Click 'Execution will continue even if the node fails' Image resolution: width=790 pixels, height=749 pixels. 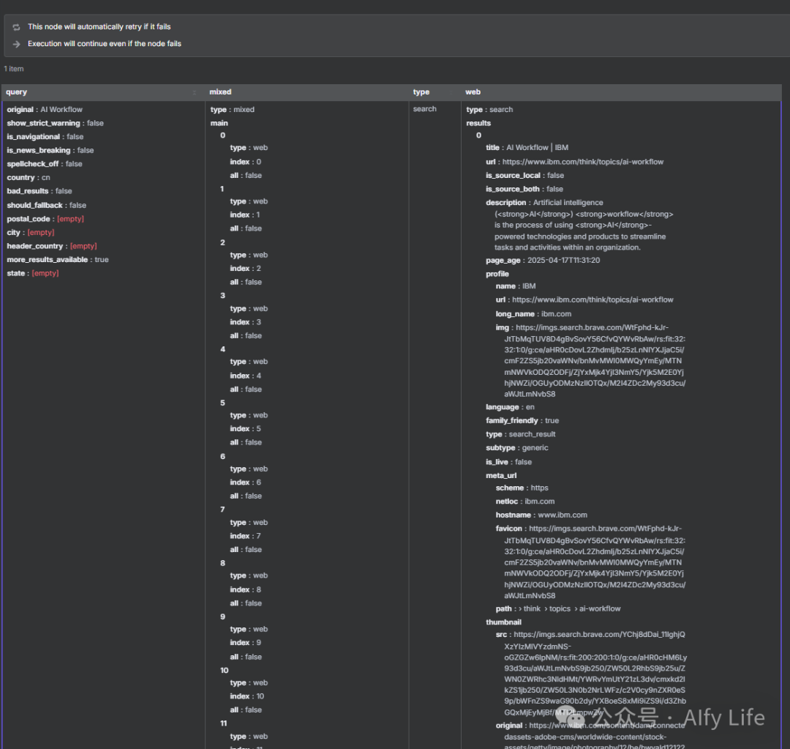point(105,44)
